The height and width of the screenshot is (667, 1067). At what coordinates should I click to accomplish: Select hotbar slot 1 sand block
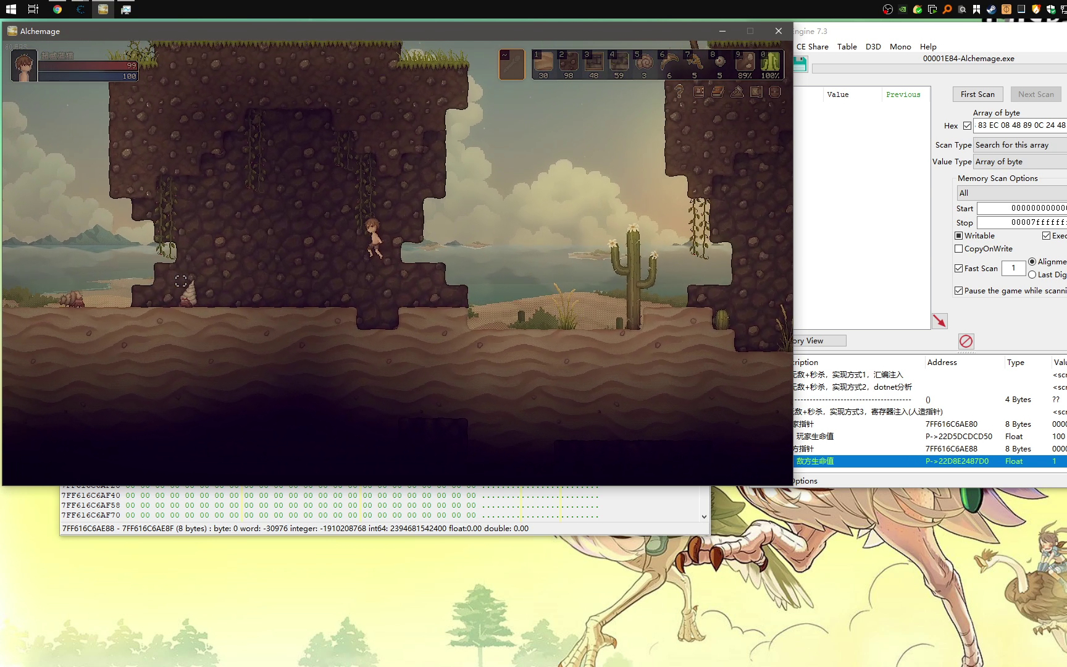[x=543, y=64]
